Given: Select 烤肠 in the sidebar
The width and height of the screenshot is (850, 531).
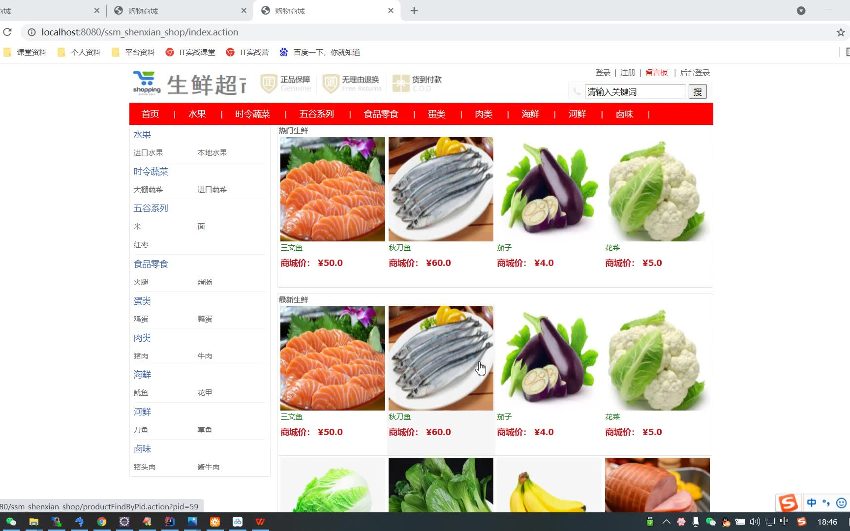Looking at the screenshot, I should pyautogui.click(x=205, y=282).
